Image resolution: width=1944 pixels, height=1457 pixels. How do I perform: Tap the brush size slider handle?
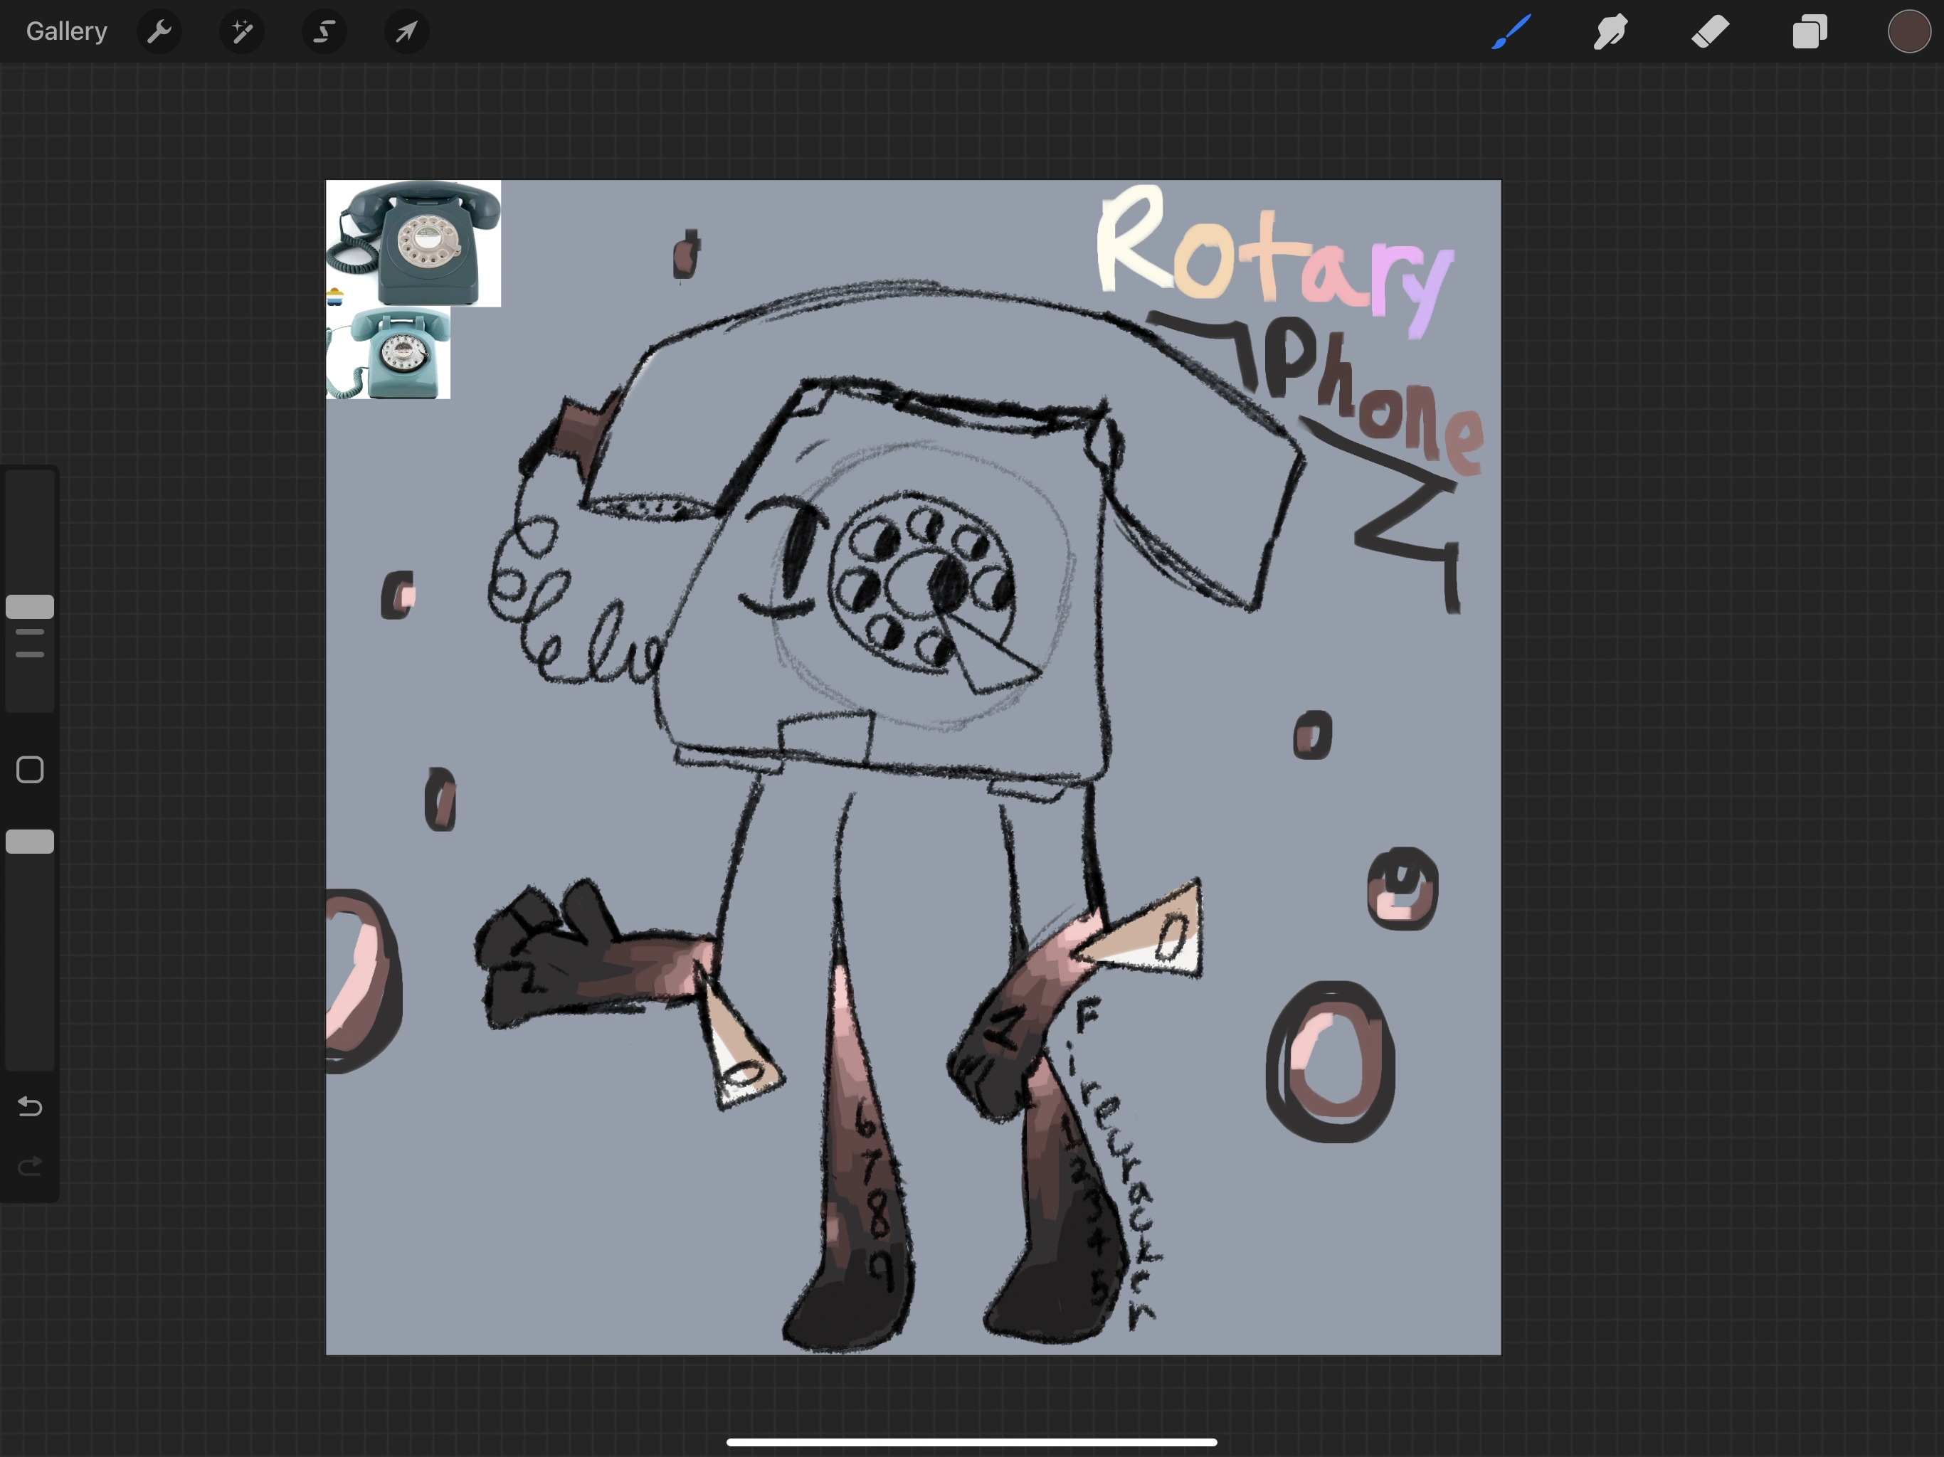29,606
